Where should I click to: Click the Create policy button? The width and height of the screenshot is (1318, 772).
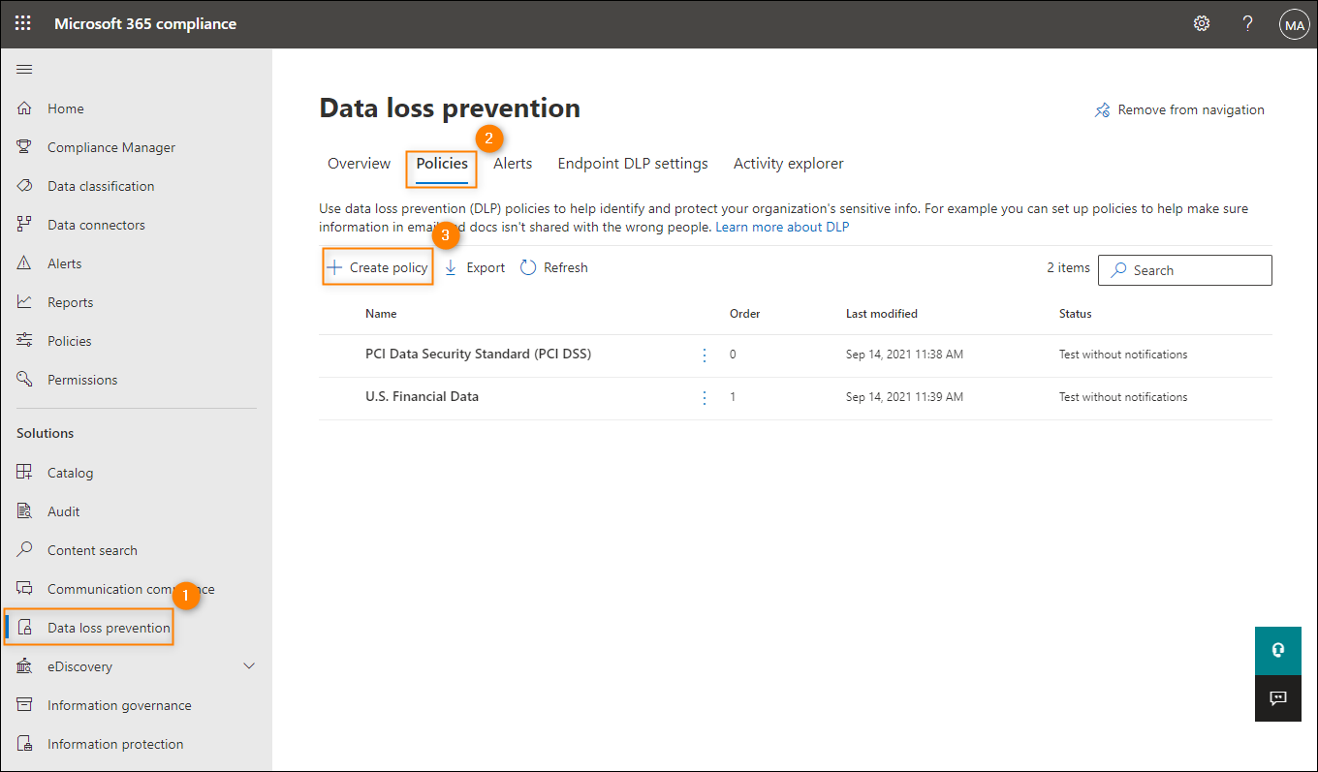[x=378, y=267]
